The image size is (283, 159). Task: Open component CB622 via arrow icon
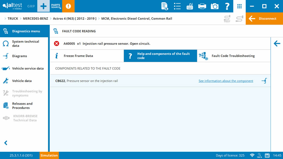(x=264, y=81)
